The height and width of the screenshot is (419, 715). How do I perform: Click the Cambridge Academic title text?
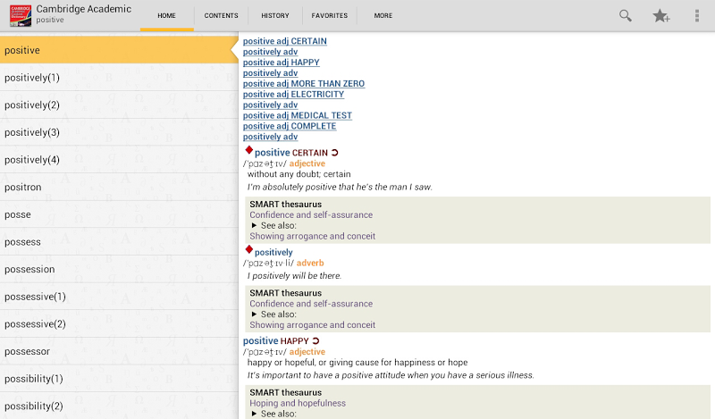pos(83,9)
